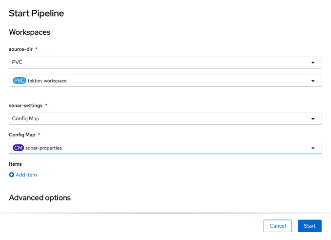Expand the Advanced options section
The height and width of the screenshot is (240, 331).
[40, 198]
